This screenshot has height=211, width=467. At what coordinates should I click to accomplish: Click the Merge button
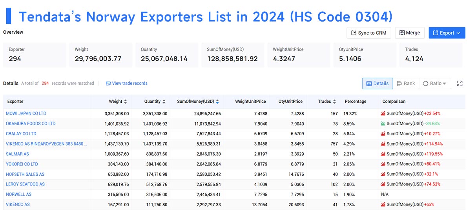tap(410, 33)
